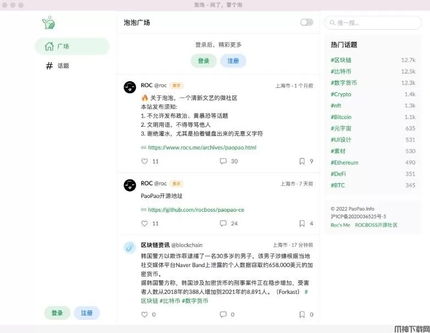Open hot topic #nft
The height and width of the screenshot is (333, 430).
[x=336, y=105]
